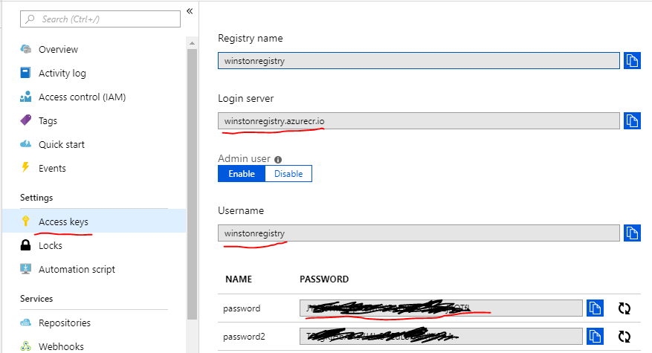Regenerate the password key

(x=624, y=308)
